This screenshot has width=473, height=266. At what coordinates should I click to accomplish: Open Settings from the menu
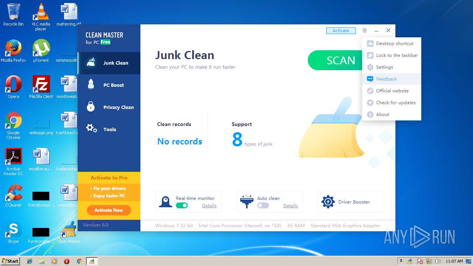(x=392, y=67)
